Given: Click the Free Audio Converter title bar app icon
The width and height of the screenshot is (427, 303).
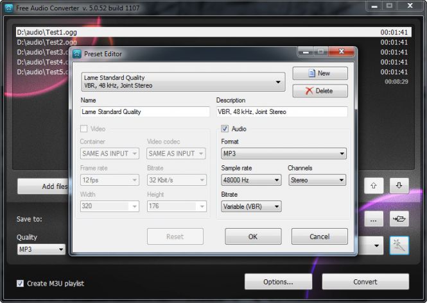Looking at the screenshot, I should pyautogui.click(x=9, y=8).
